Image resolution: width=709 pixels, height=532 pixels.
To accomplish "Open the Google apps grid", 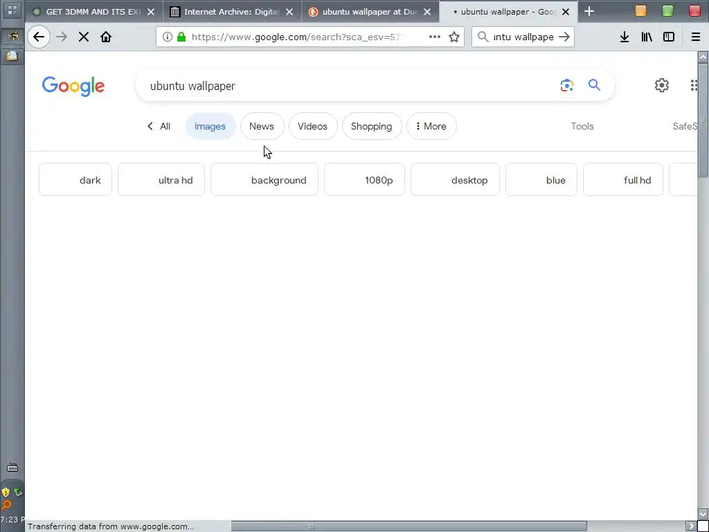I will click(694, 85).
